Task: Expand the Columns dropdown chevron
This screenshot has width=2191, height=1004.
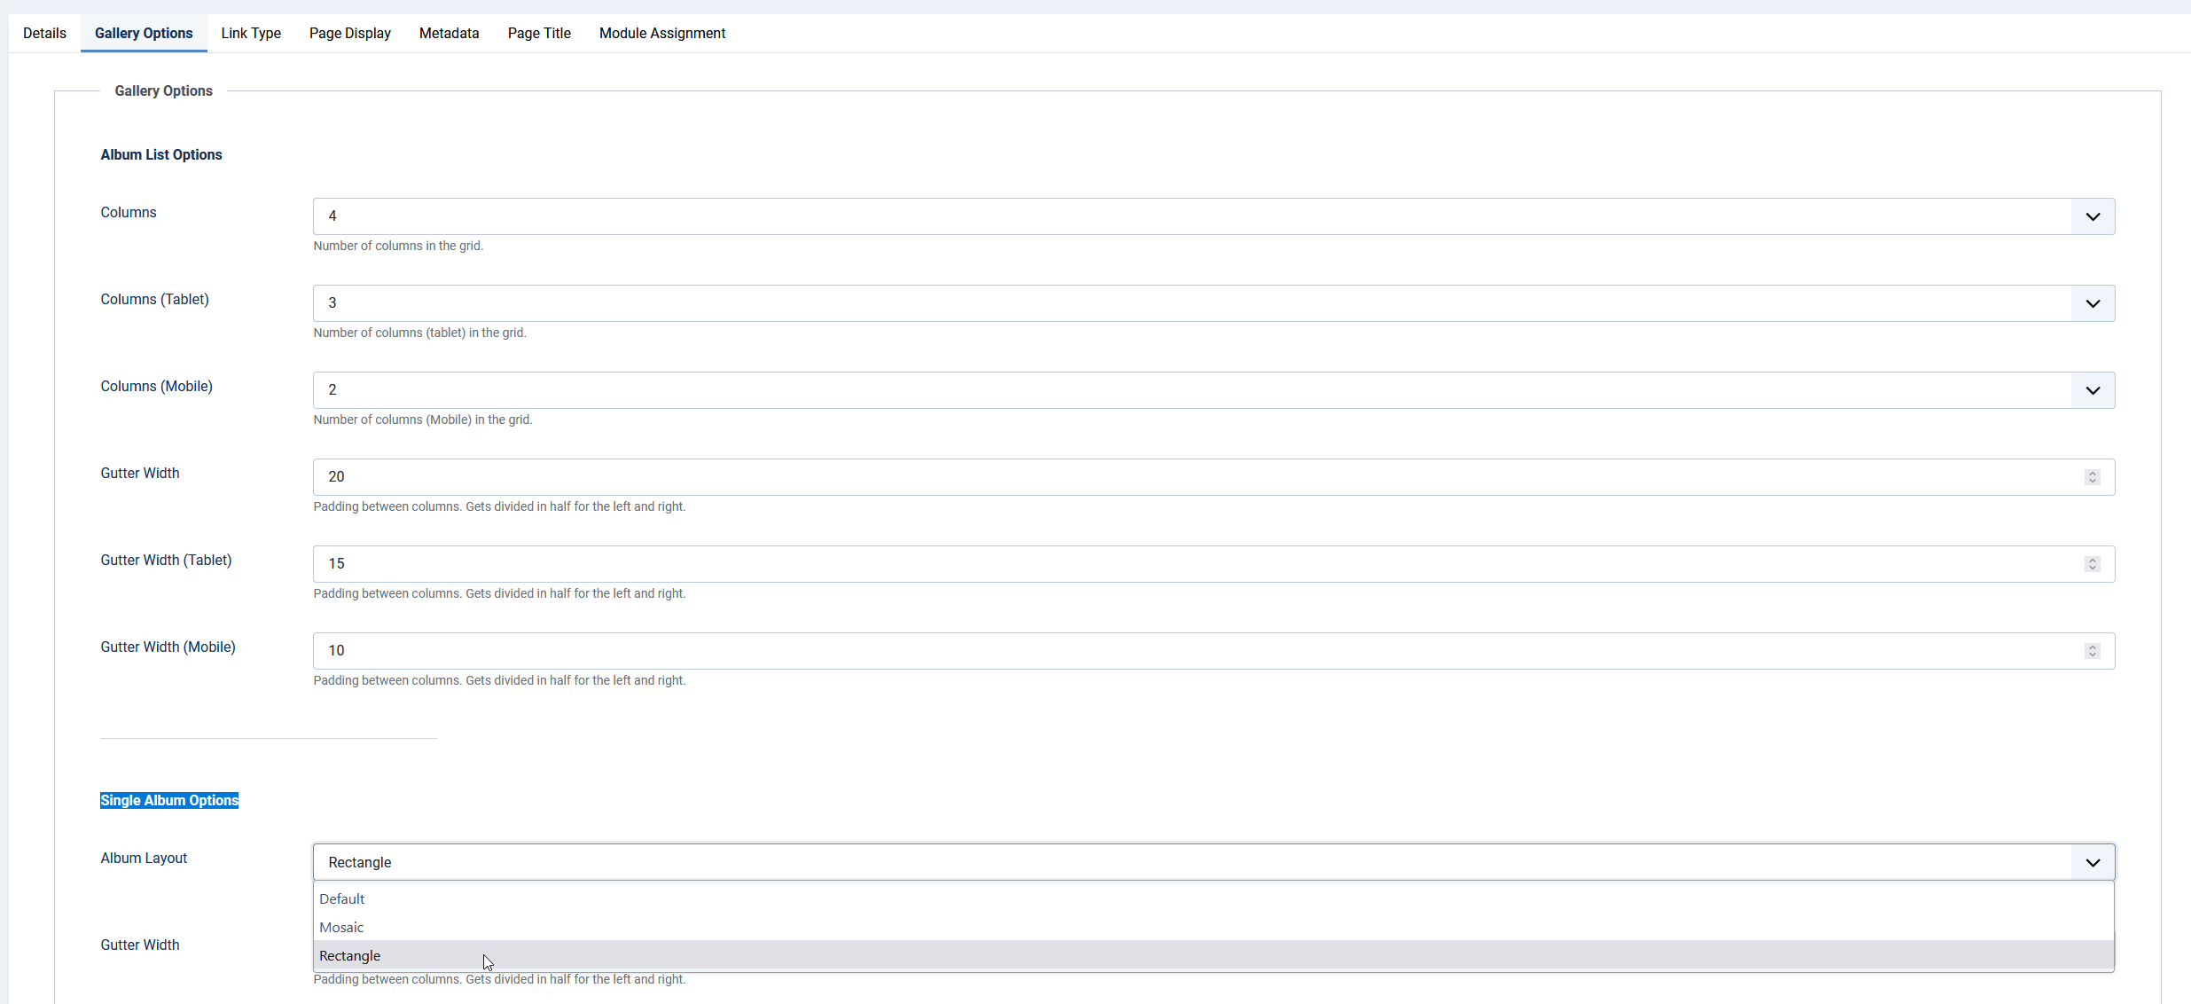Action: coord(2093,216)
